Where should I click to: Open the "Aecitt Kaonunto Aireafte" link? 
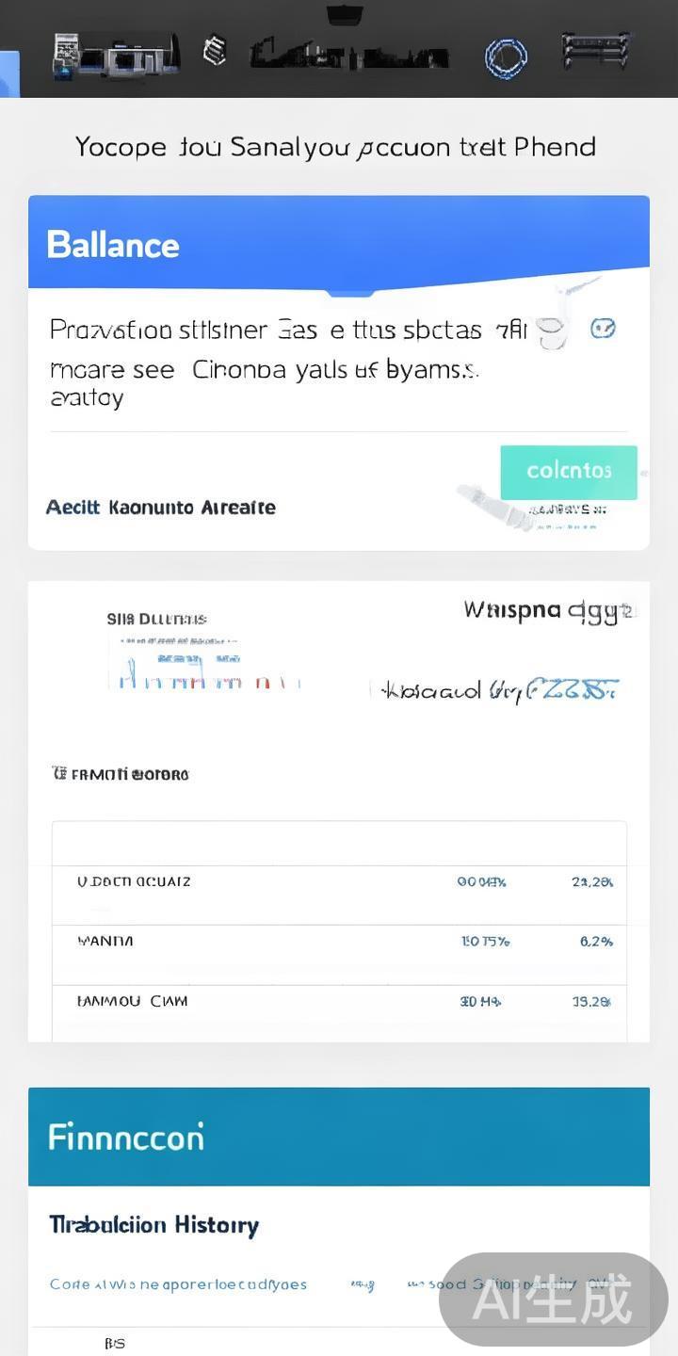point(161,508)
